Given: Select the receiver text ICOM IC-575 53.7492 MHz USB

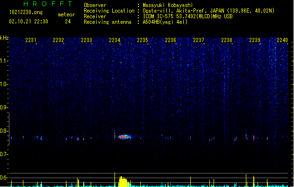Looking at the screenshot, I should point(188,16).
